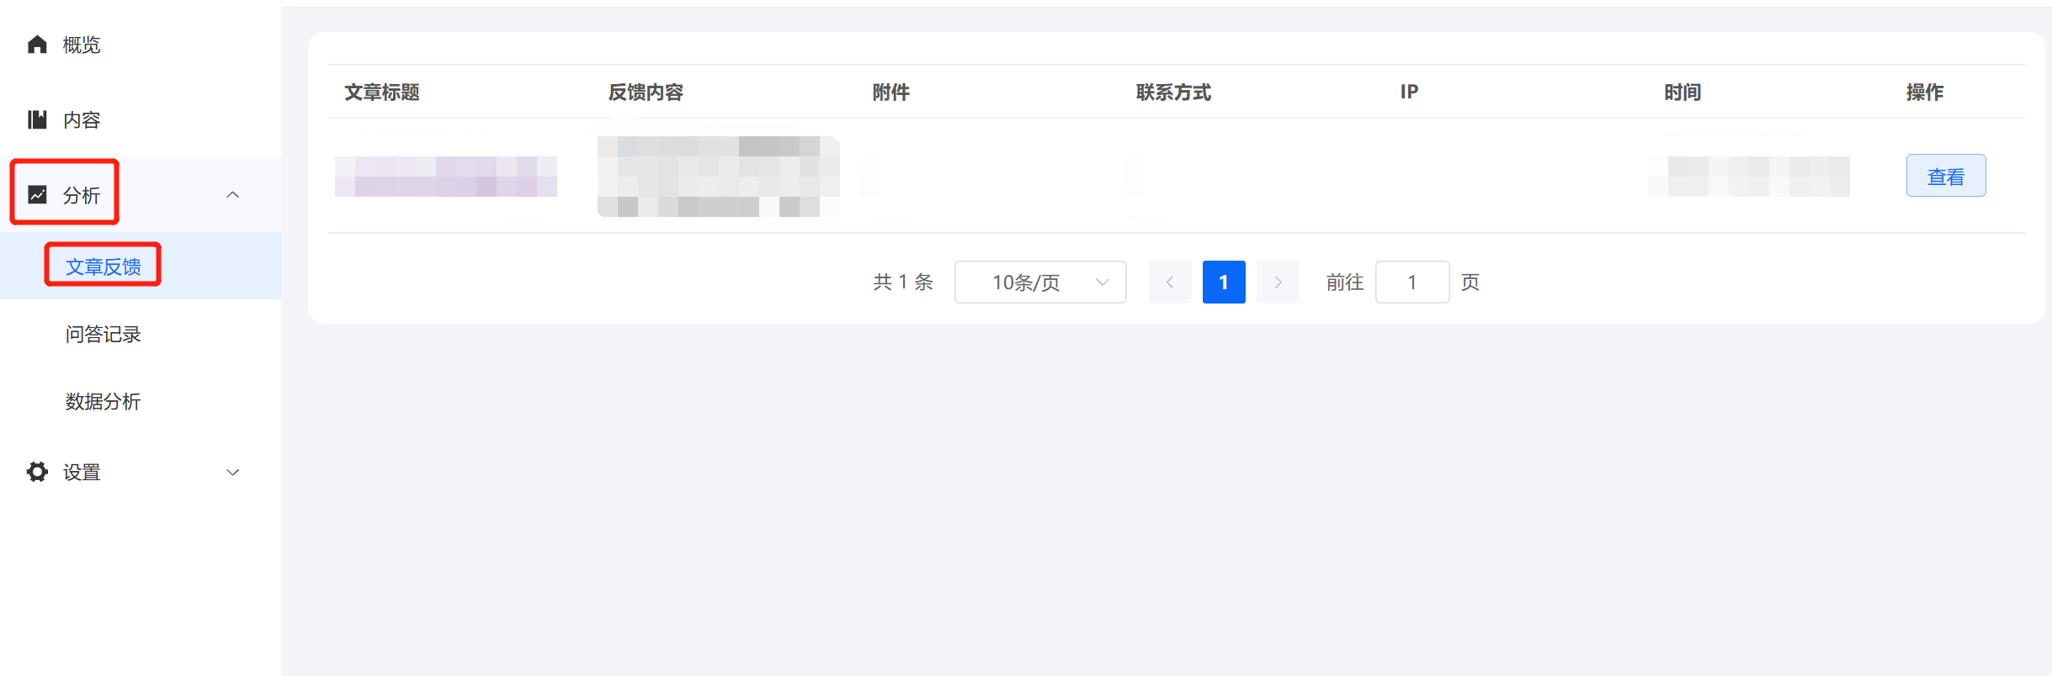2052x676 pixels.
Task: Go to the next page arrow
Action: [1278, 283]
